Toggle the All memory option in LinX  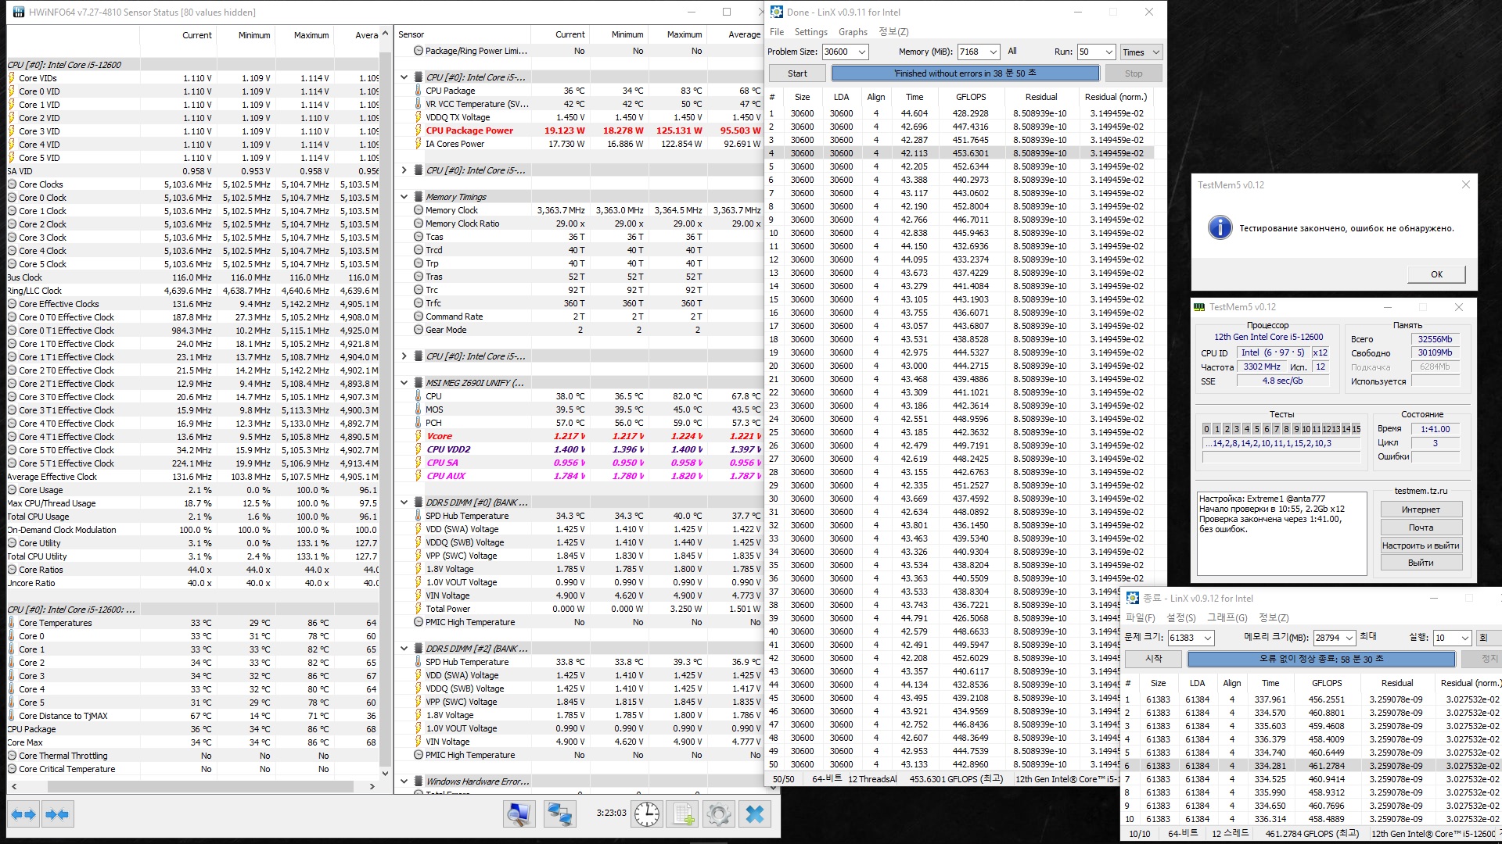coord(1012,52)
